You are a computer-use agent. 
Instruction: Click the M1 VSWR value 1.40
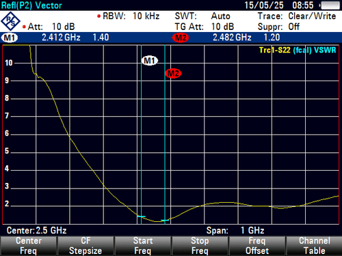[101, 38]
